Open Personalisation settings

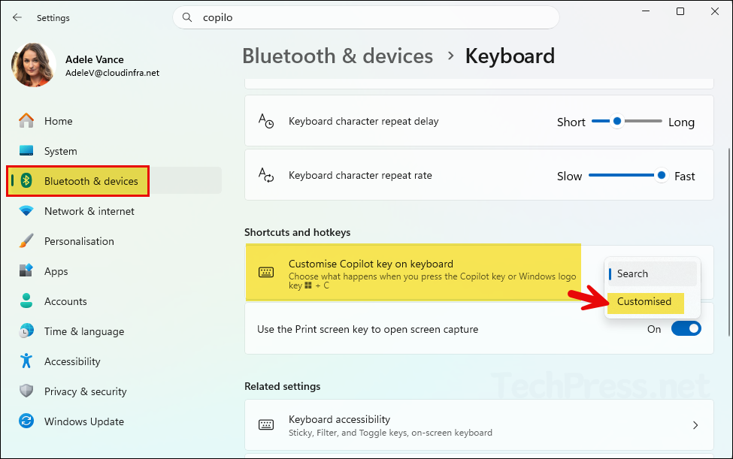click(x=80, y=241)
